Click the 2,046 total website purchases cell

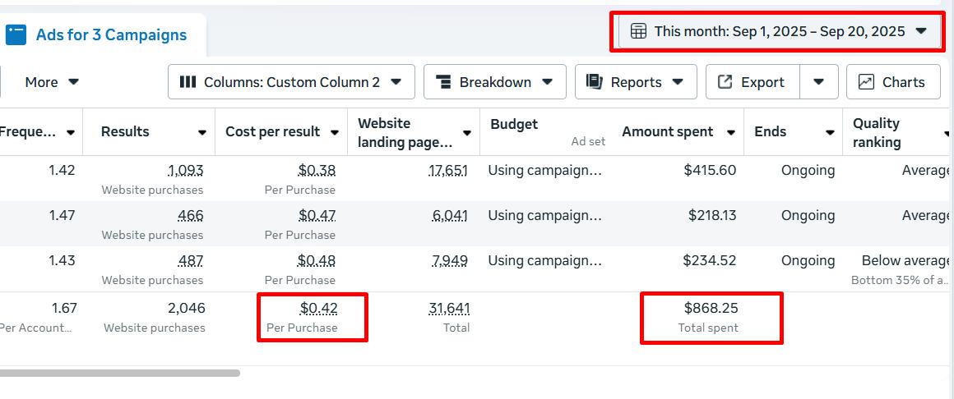186,309
